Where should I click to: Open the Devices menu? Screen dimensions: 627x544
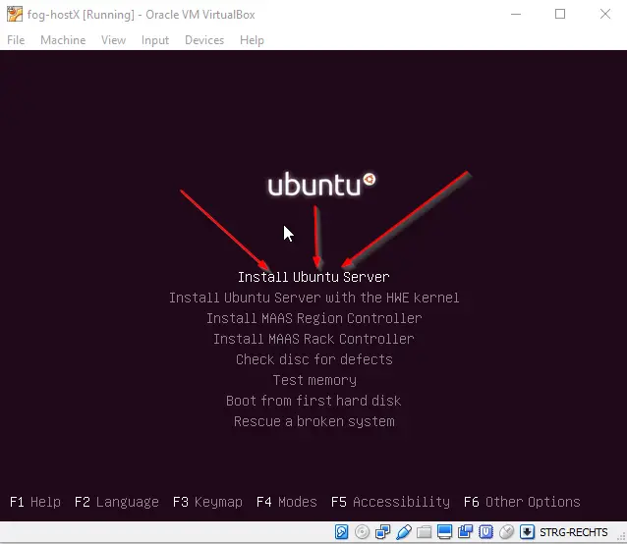(x=204, y=40)
